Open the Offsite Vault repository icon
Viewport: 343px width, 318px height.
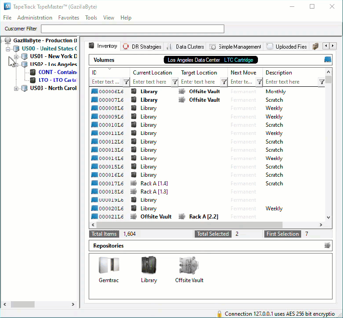click(x=189, y=265)
